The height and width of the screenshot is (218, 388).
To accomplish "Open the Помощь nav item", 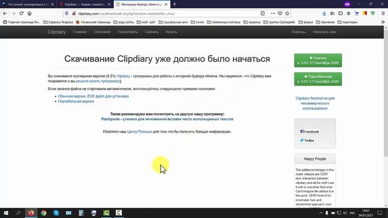I will coord(298,32).
